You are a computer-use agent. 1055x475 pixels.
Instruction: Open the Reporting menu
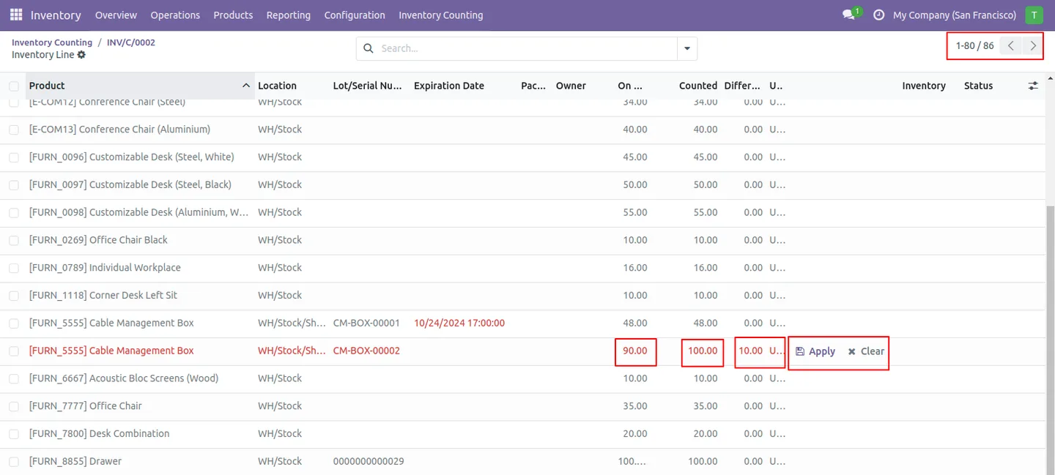(289, 15)
